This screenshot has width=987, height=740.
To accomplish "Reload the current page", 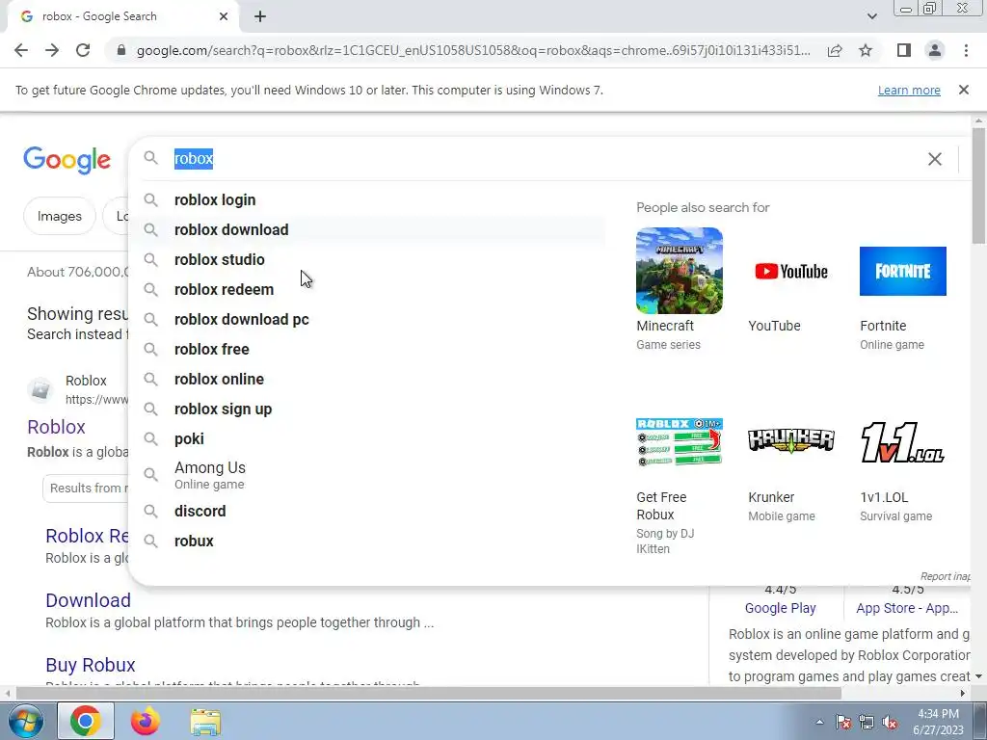I will coord(83,50).
